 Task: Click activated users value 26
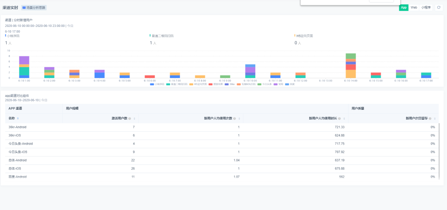[x=133, y=168]
